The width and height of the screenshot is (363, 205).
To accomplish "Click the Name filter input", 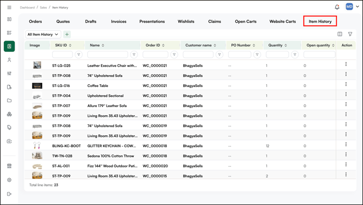I will point(107,55).
